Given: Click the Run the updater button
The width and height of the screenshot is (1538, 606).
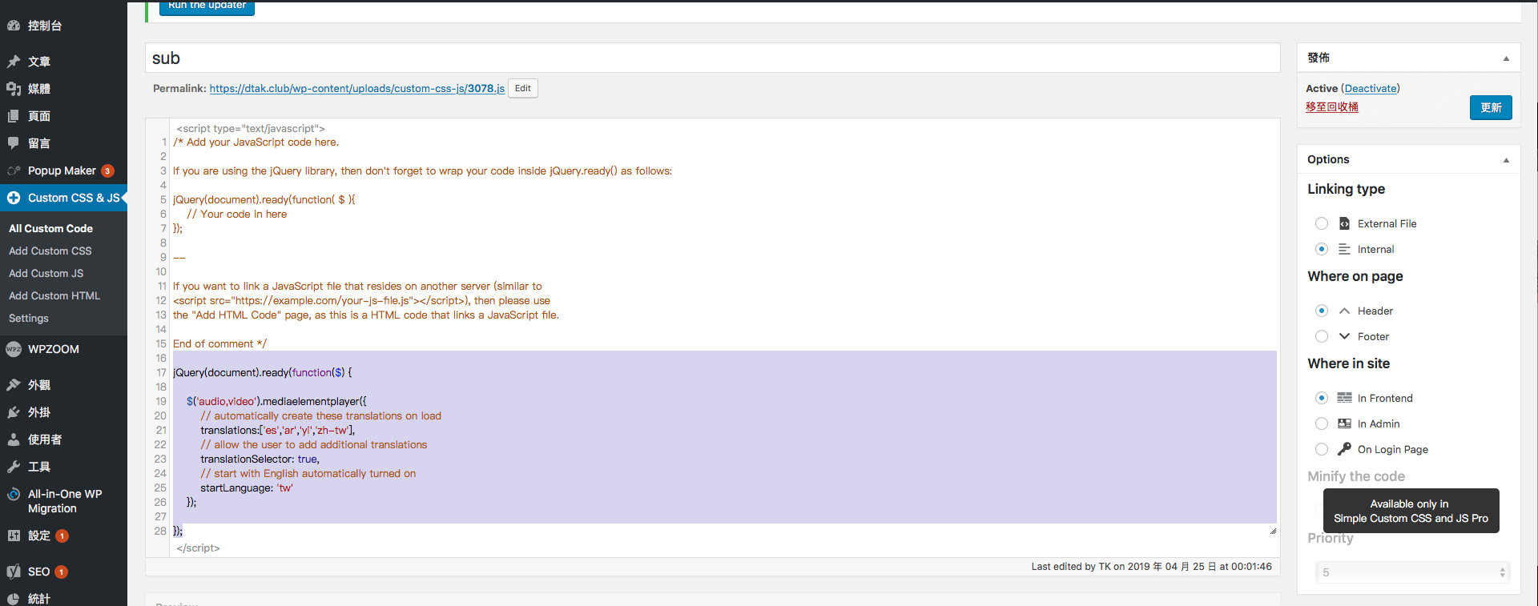Looking at the screenshot, I should [x=207, y=6].
